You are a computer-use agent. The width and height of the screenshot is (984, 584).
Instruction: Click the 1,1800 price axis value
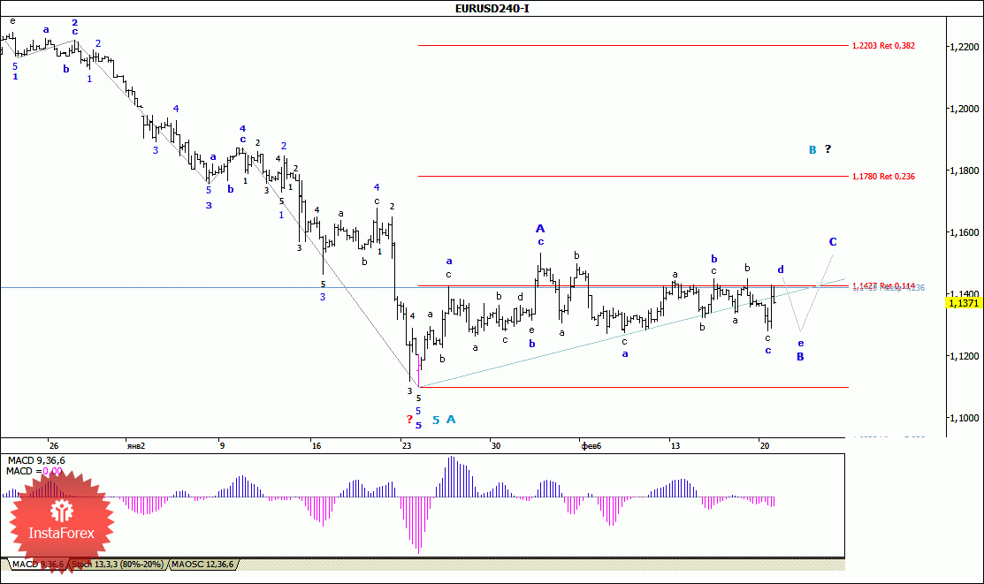coord(964,171)
